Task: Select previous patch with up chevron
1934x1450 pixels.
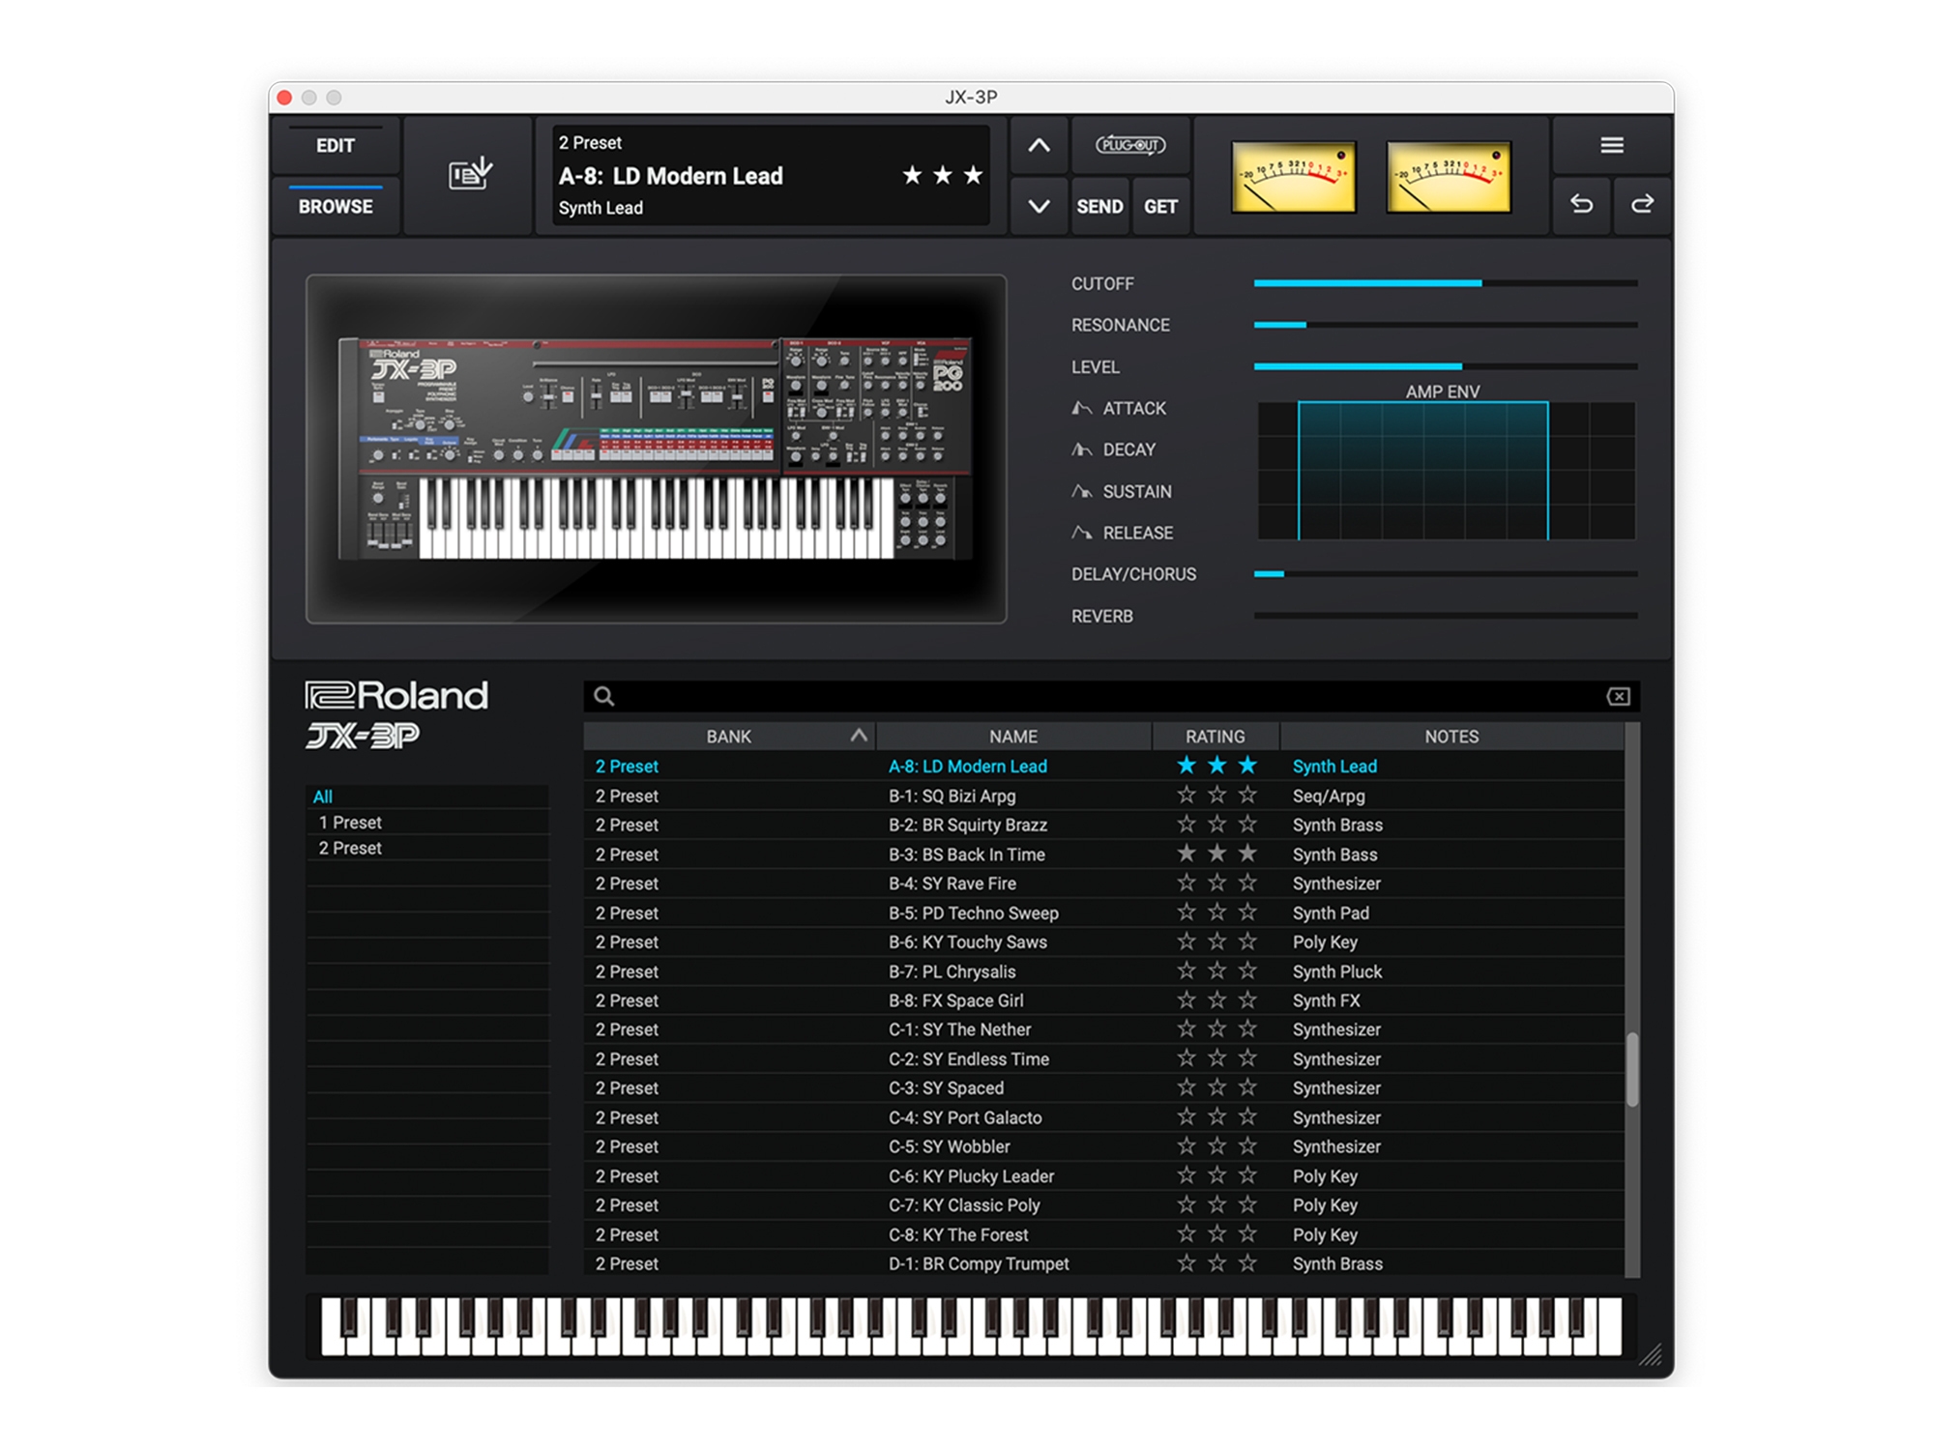Action: tap(1039, 146)
